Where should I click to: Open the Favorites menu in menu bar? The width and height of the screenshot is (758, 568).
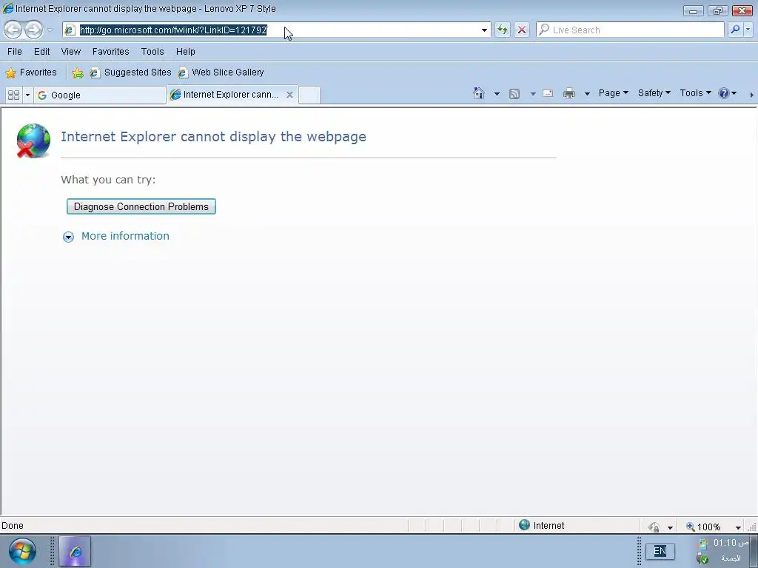pyautogui.click(x=111, y=51)
